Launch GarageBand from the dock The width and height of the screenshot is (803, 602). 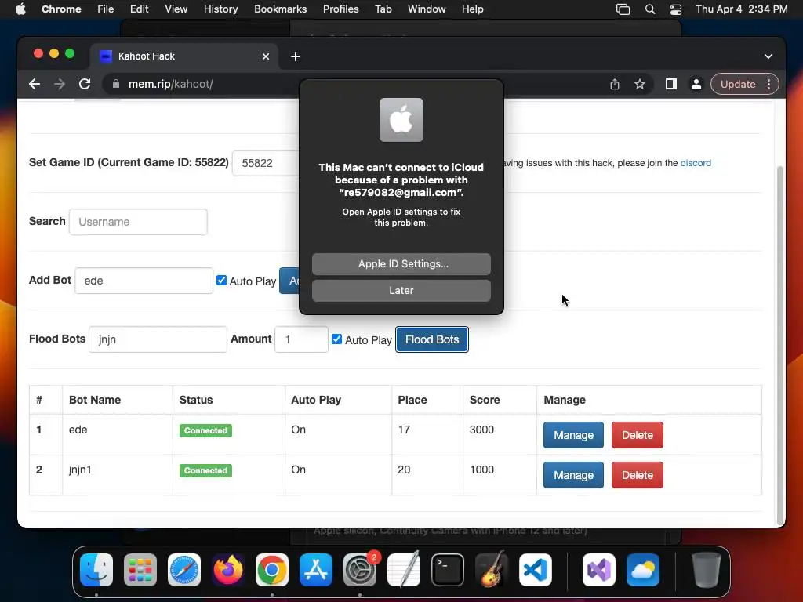point(492,570)
